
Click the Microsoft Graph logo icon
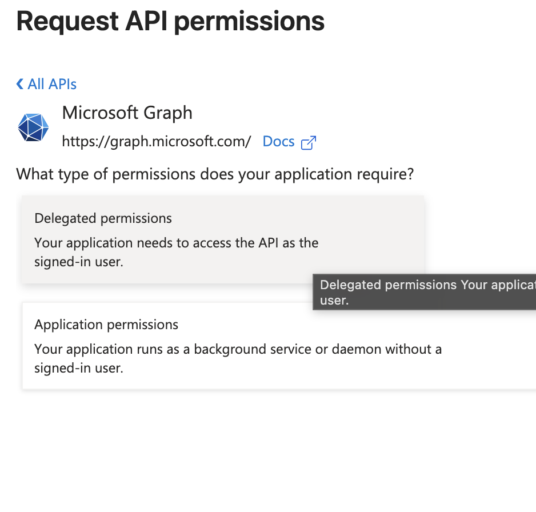pyautogui.click(x=33, y=127)
